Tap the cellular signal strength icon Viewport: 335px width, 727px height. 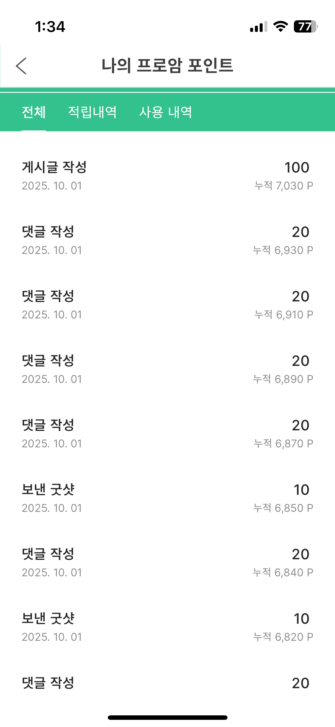258,27
